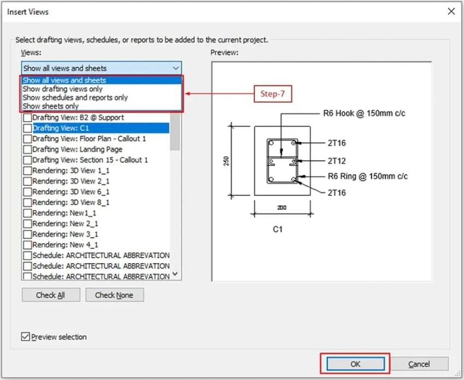Pick 'Show schedules and reports only' option

pos(75,97)
